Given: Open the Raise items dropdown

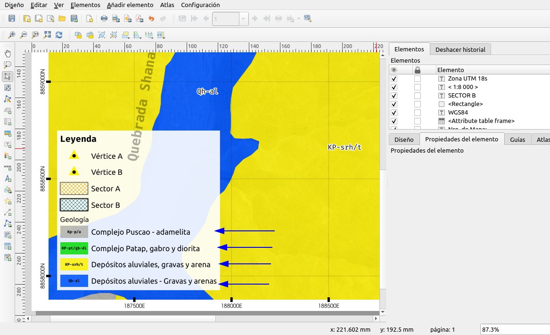Looking at the screenshot, I should [x=126, y=35].
